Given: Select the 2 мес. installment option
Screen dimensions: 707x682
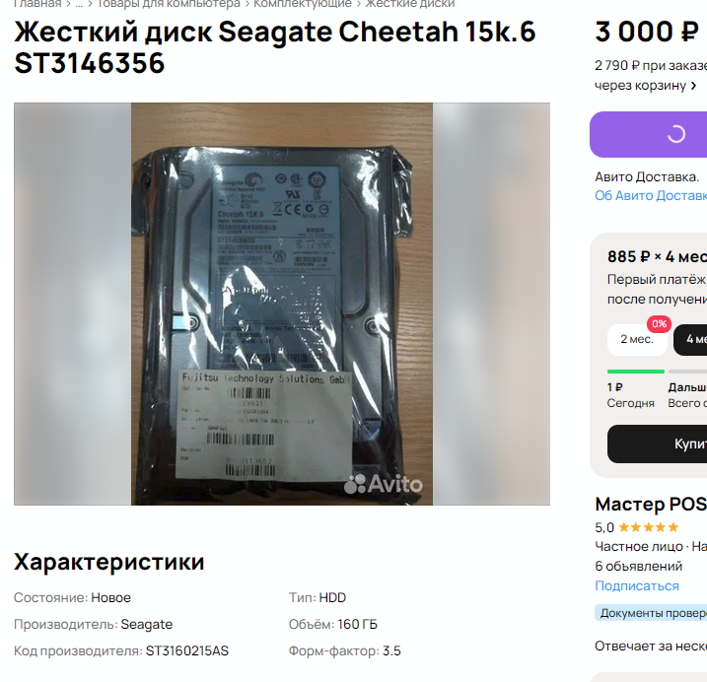Looking at the screenshot, I should 637,339.
